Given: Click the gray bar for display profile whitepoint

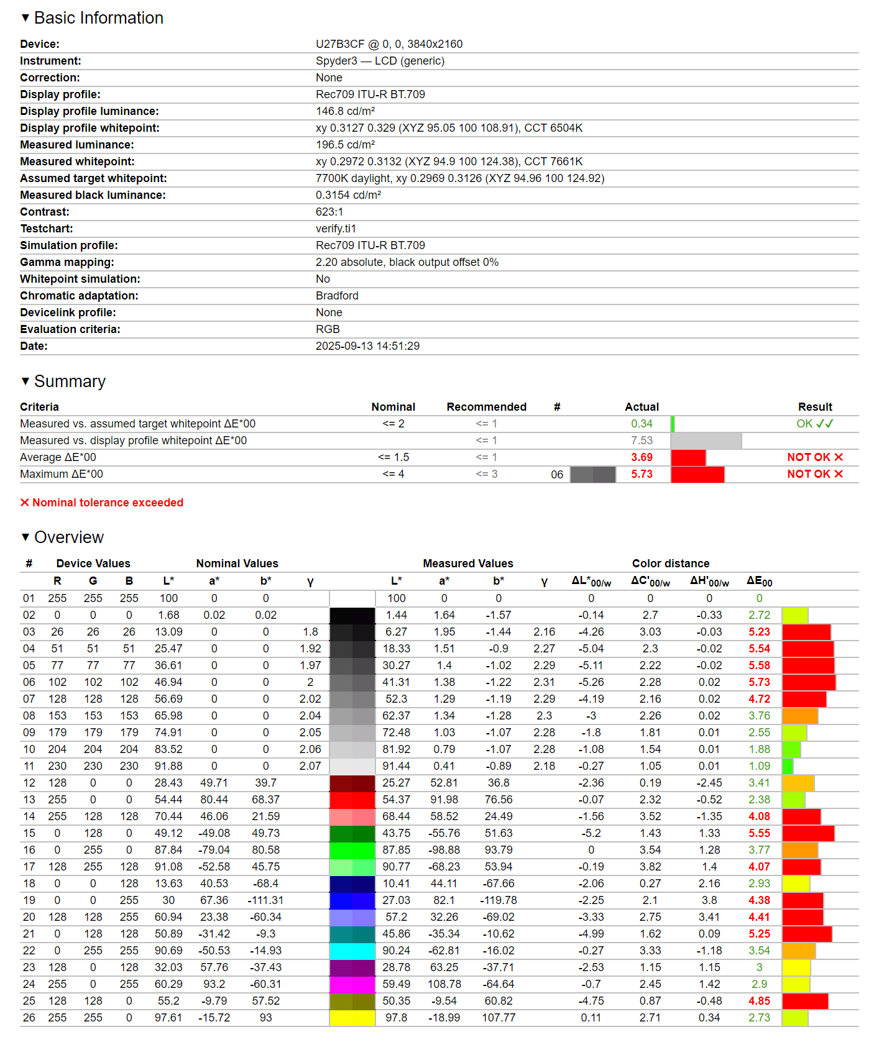Looking at the screenshot, I should pos(706,441).
